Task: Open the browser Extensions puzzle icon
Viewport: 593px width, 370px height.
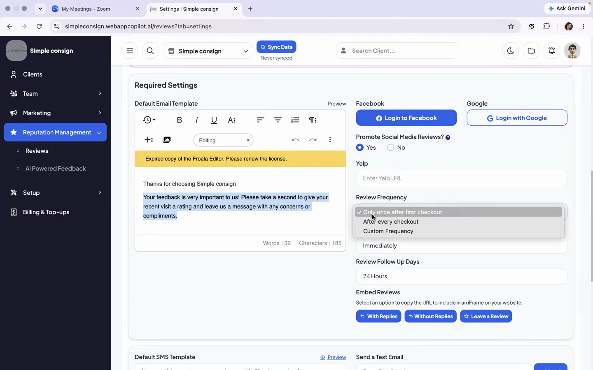Action: pos(547,26)
